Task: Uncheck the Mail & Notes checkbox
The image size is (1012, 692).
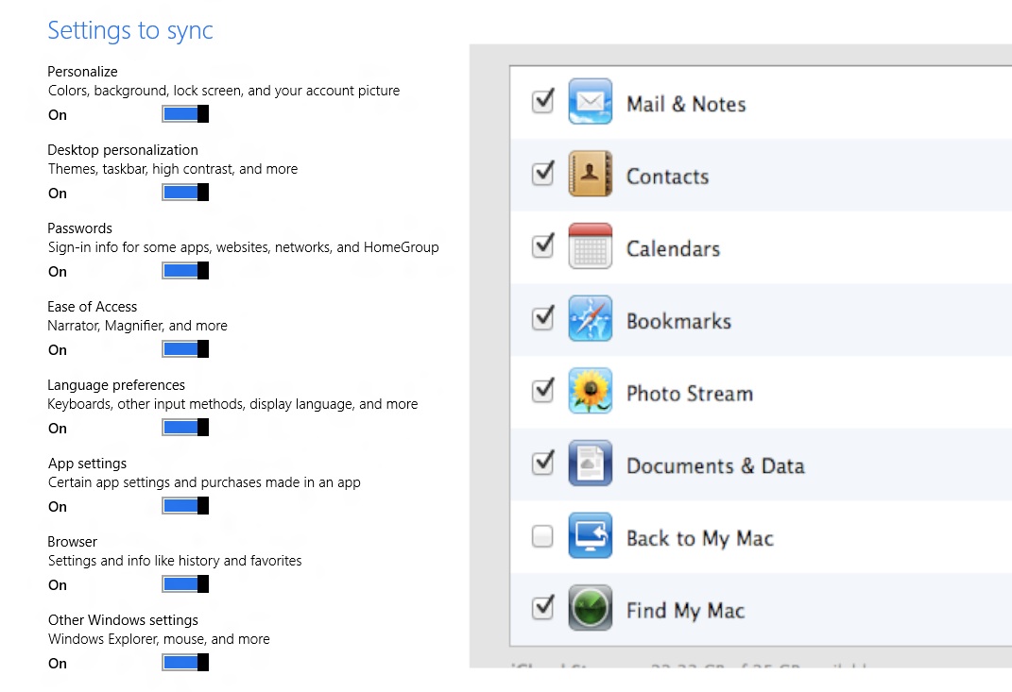Action: [x=542, y=101]
